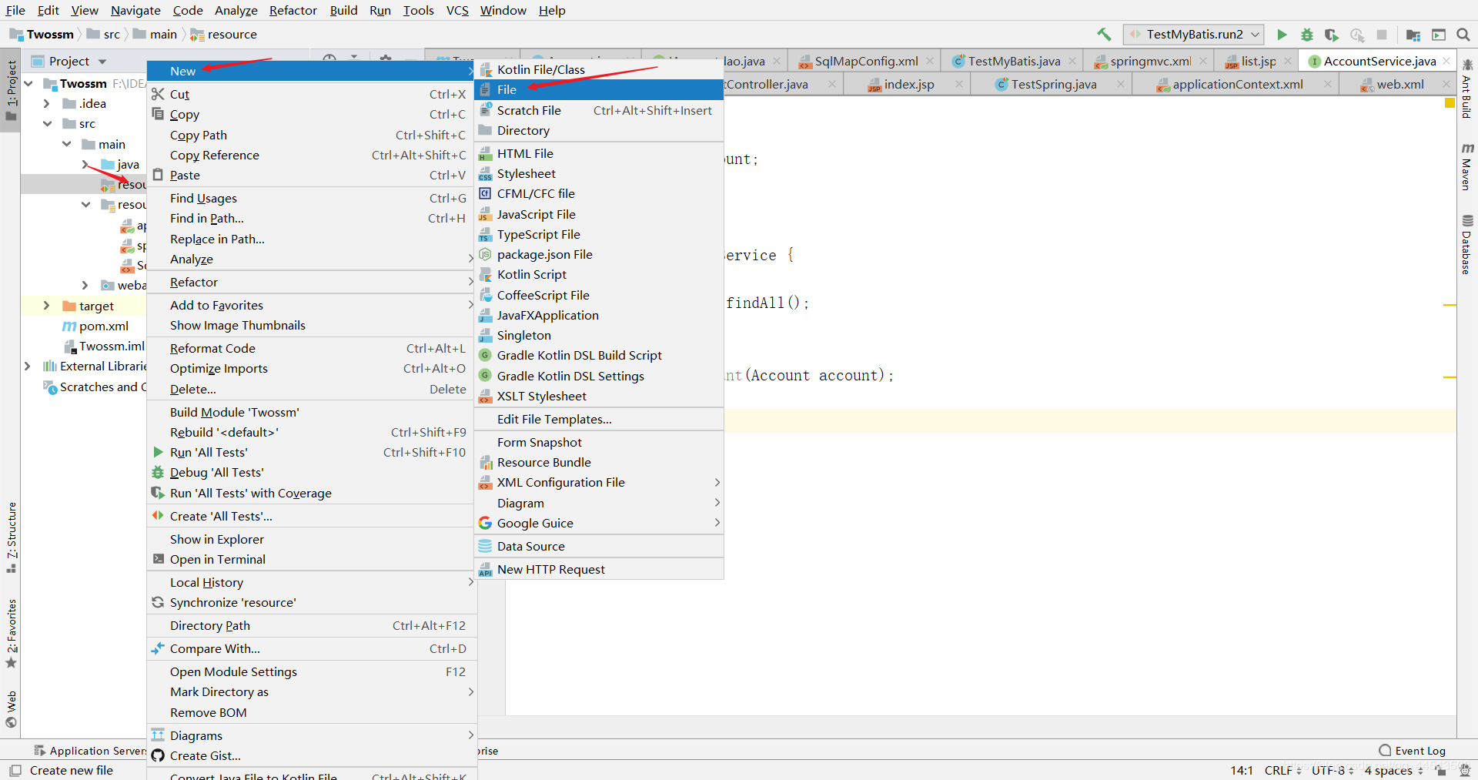Open the VCS menu
Image resolution: width=1478 pixels, height=780 pixels.
457,10
